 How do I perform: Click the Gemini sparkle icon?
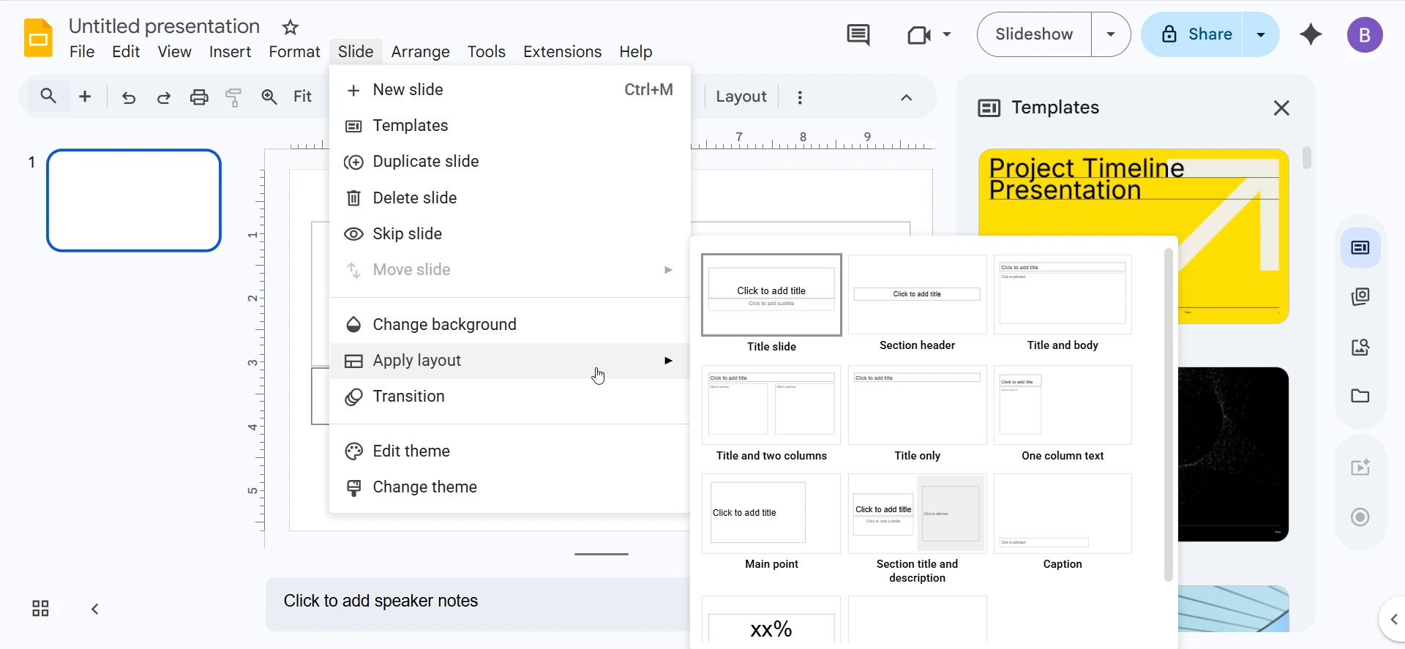[1311, 34]
